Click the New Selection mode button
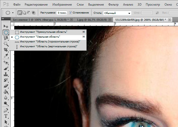Screen dimensions: 178x127 (20, 13)
